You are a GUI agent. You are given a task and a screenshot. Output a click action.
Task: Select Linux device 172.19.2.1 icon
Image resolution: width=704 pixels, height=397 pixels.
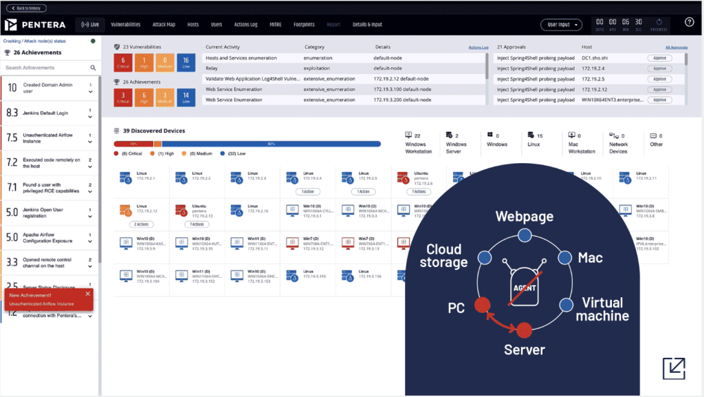click(126, 178)
